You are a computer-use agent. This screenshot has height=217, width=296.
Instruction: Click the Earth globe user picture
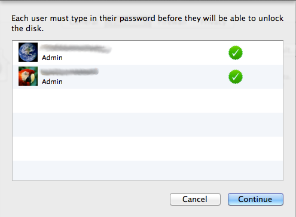(x=28, y=52)
